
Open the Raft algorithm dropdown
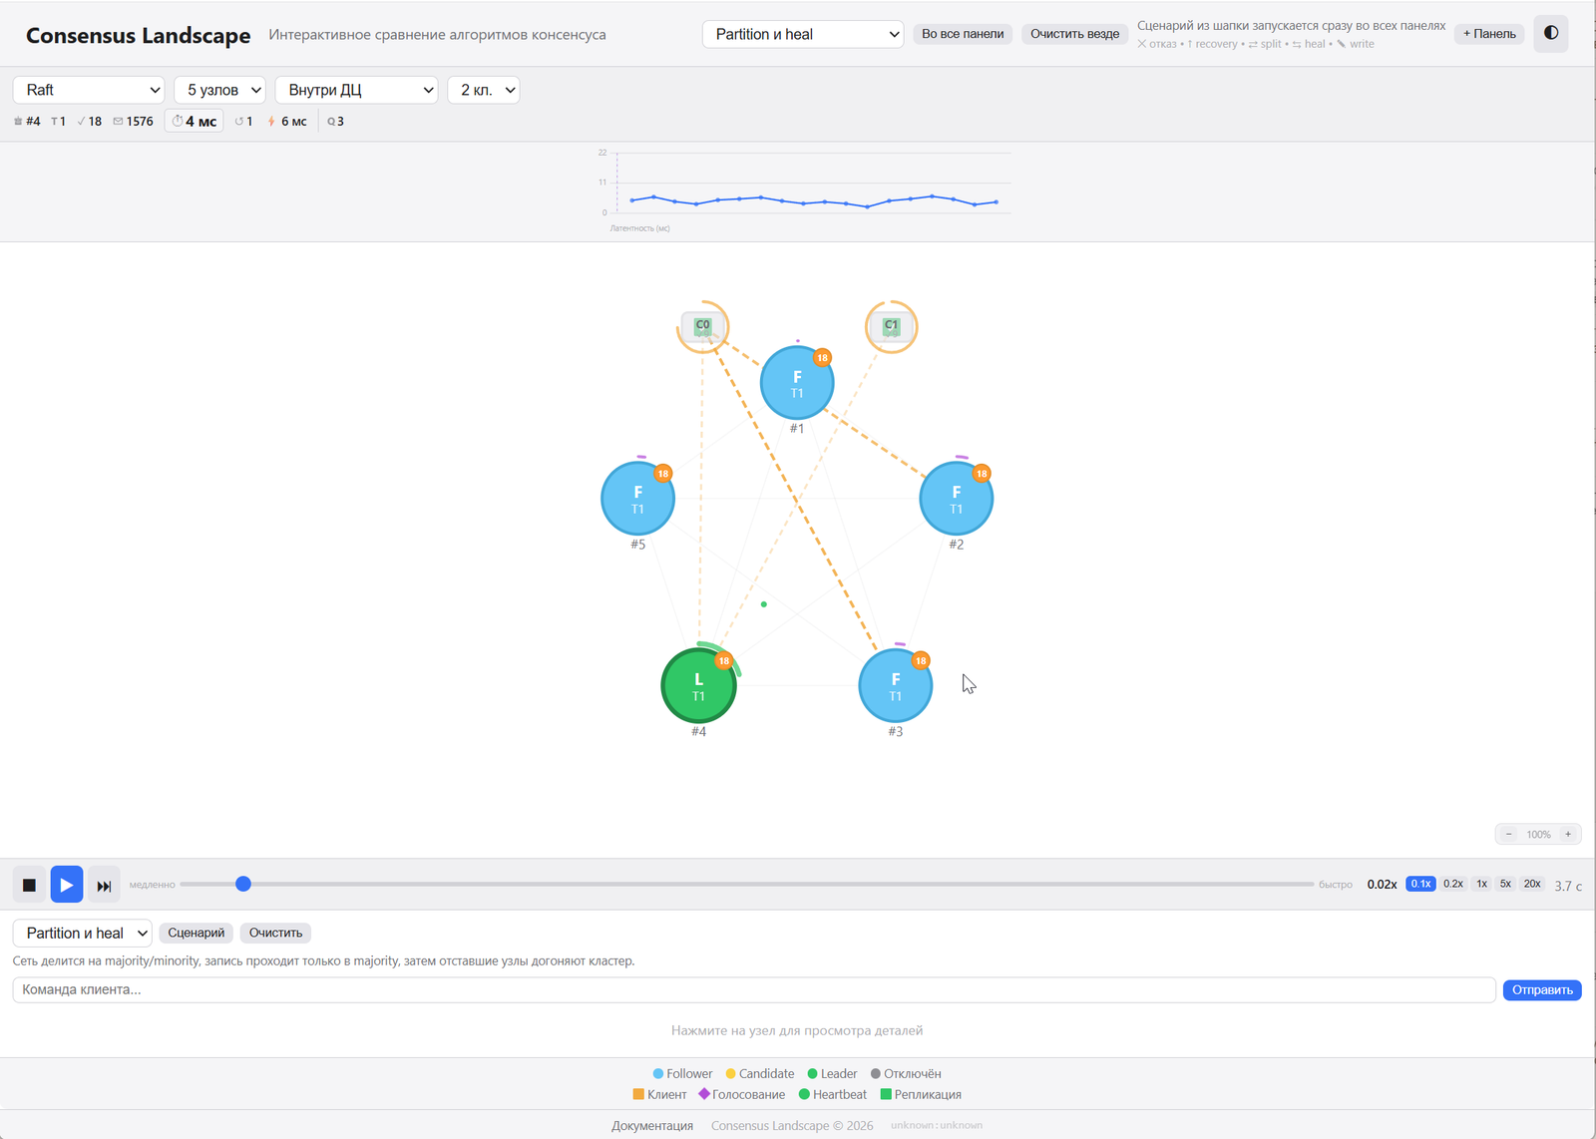(89, 90)
